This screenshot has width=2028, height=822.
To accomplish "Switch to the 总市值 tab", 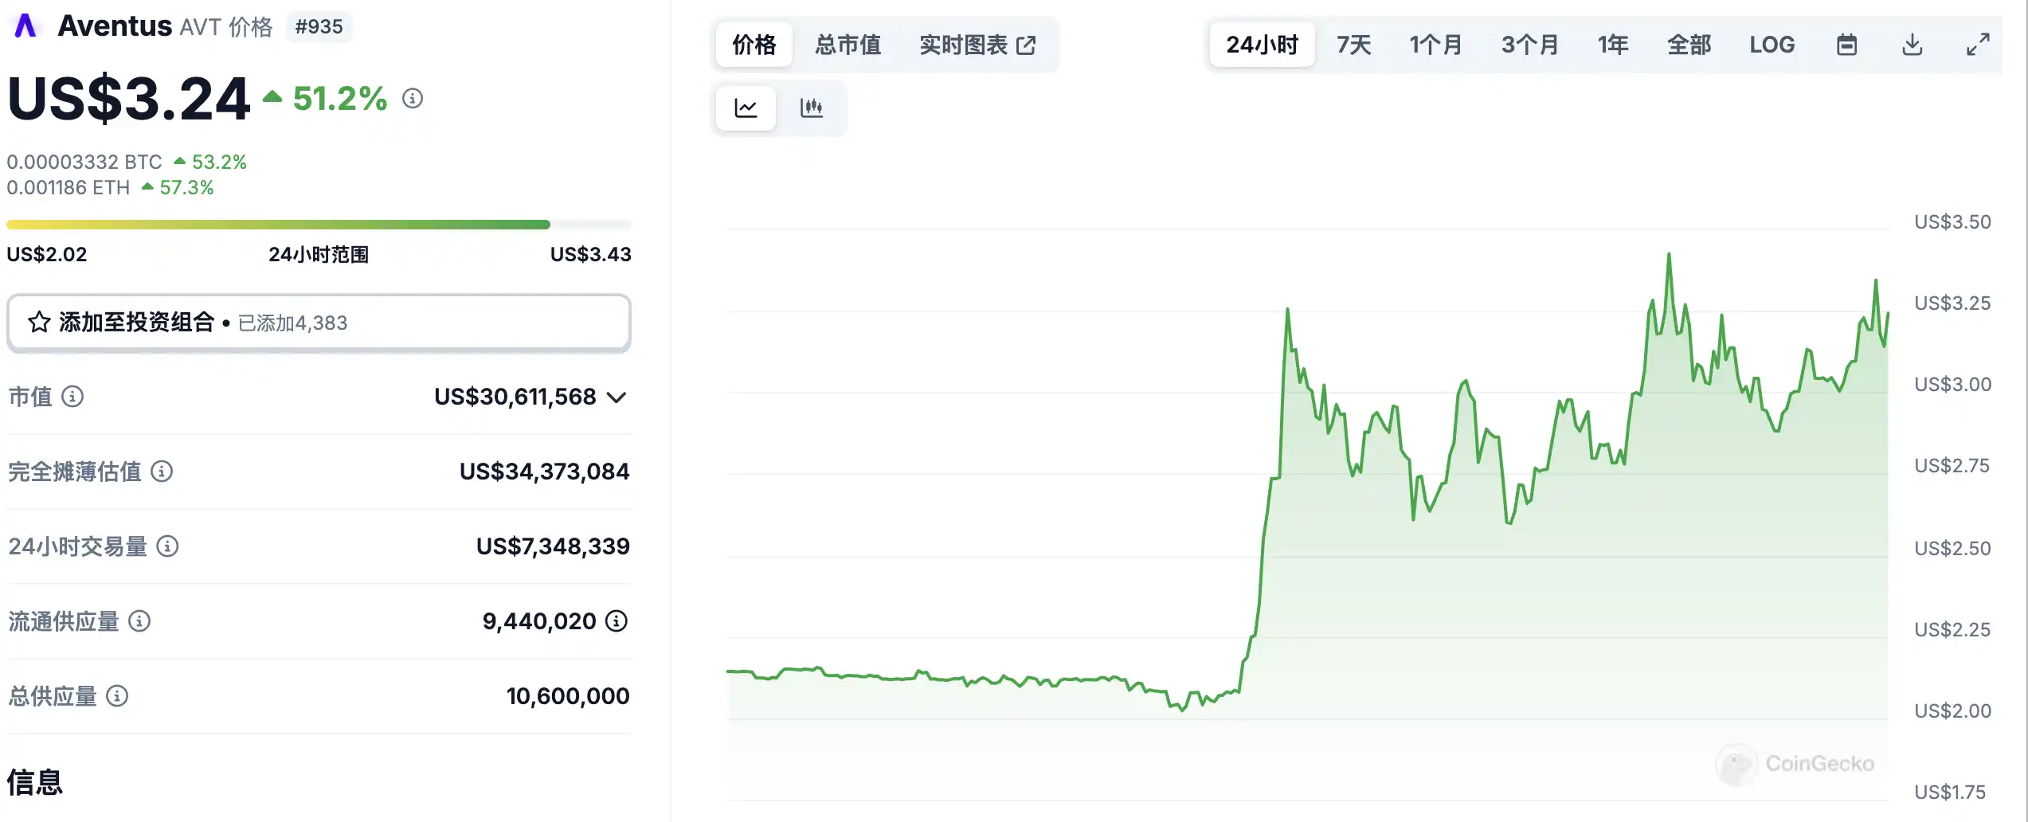I will coord(848,45).
